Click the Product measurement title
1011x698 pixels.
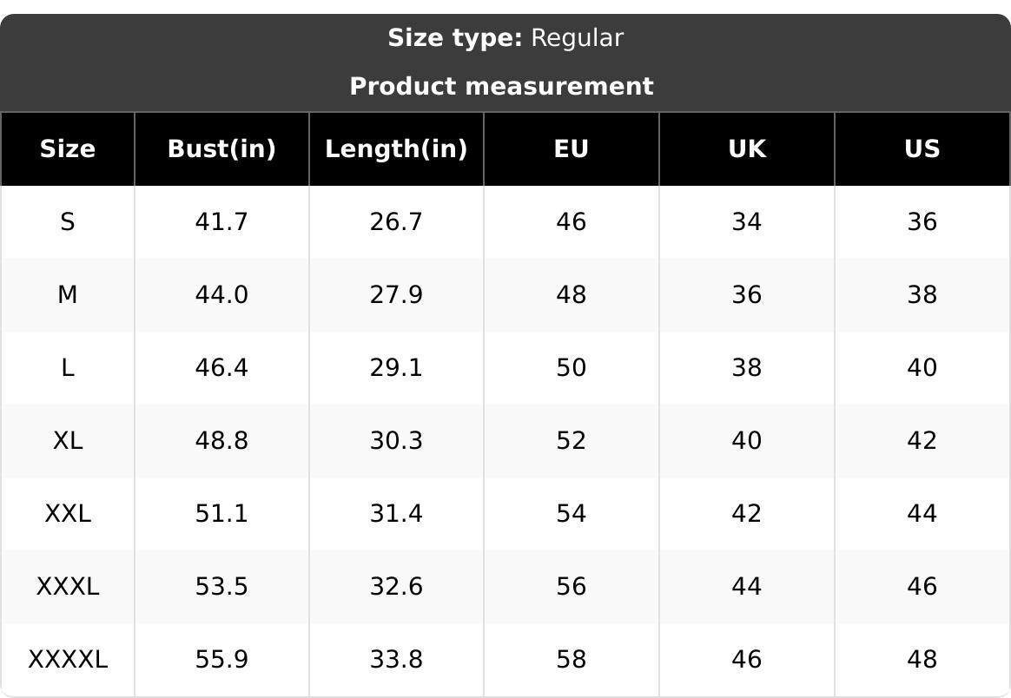point(502,86)
